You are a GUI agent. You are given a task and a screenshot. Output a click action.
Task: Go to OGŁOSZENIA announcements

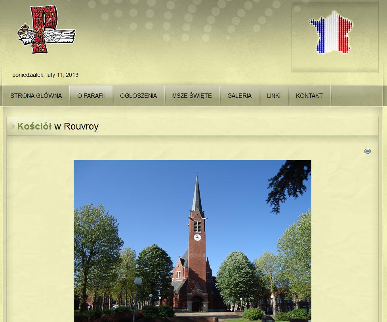click(138, 96)
